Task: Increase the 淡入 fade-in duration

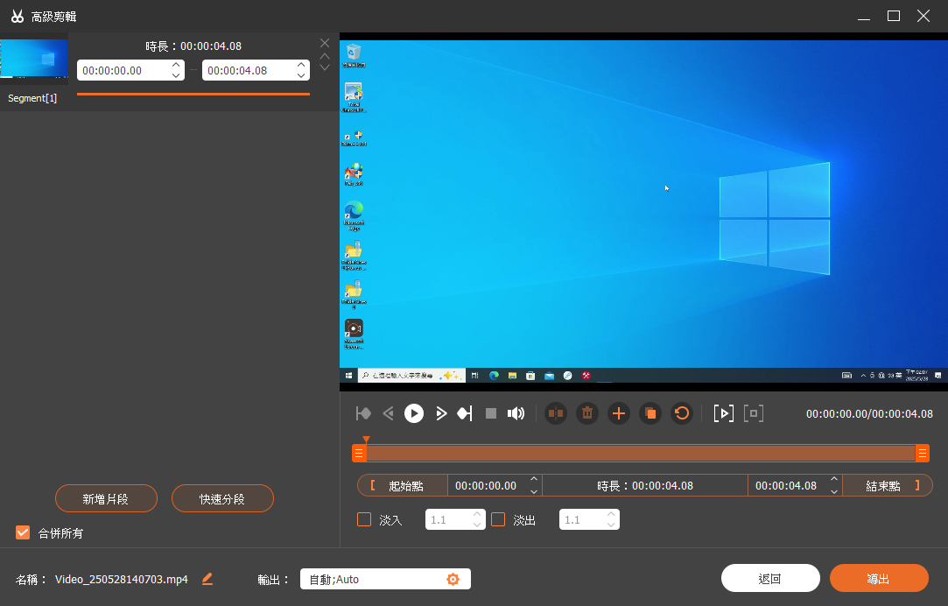Action: pos(477,514)
